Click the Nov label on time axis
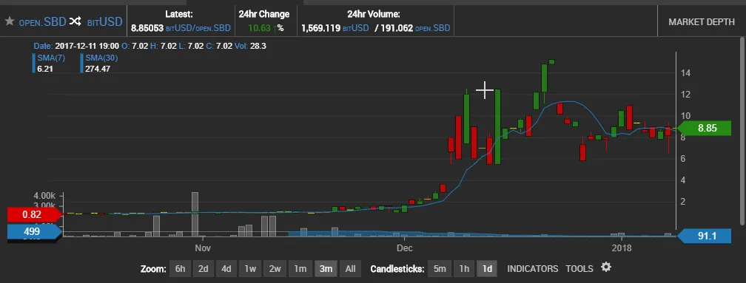Viewport: 746px width, 283px height. [x=203, y=248]
